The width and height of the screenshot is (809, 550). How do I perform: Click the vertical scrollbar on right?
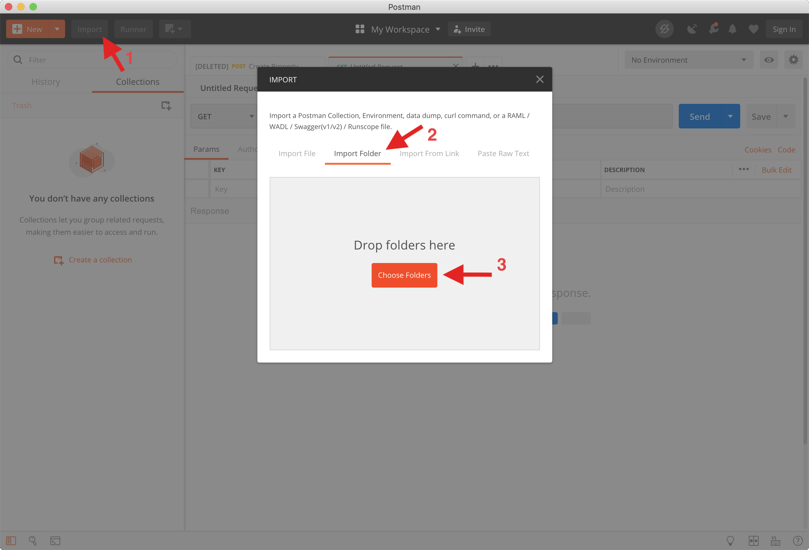(x=805, y=261)
